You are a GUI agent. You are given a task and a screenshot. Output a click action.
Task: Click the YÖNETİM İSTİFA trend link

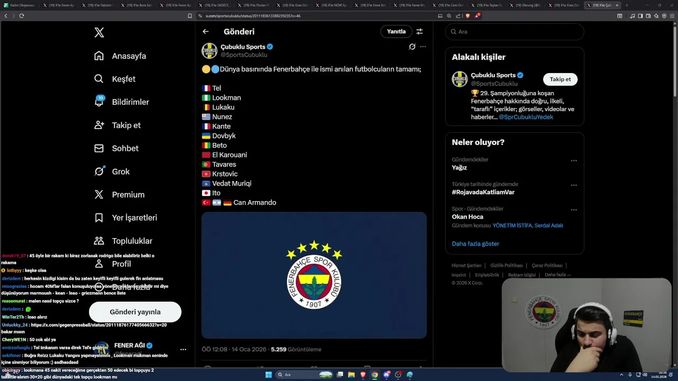click(512, 225)
